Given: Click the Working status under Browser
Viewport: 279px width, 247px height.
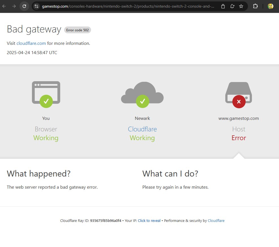Looking at the screenshot, I should click(46, 138).
